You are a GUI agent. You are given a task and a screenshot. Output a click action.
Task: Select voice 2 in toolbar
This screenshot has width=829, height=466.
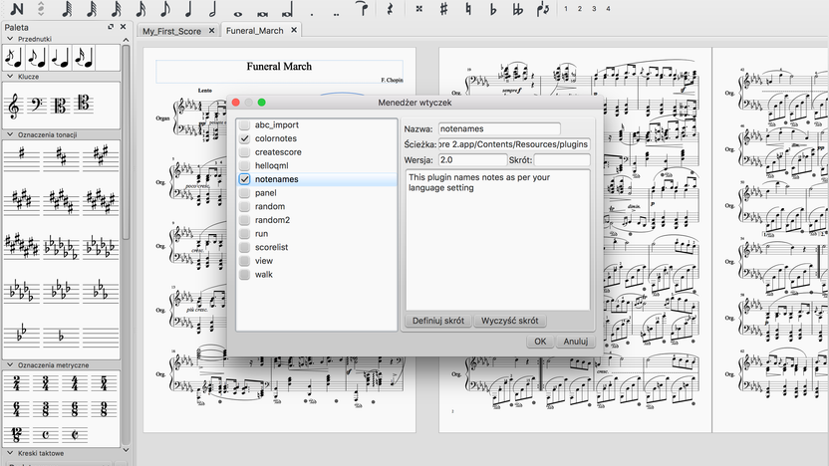(x=580, y=9)
